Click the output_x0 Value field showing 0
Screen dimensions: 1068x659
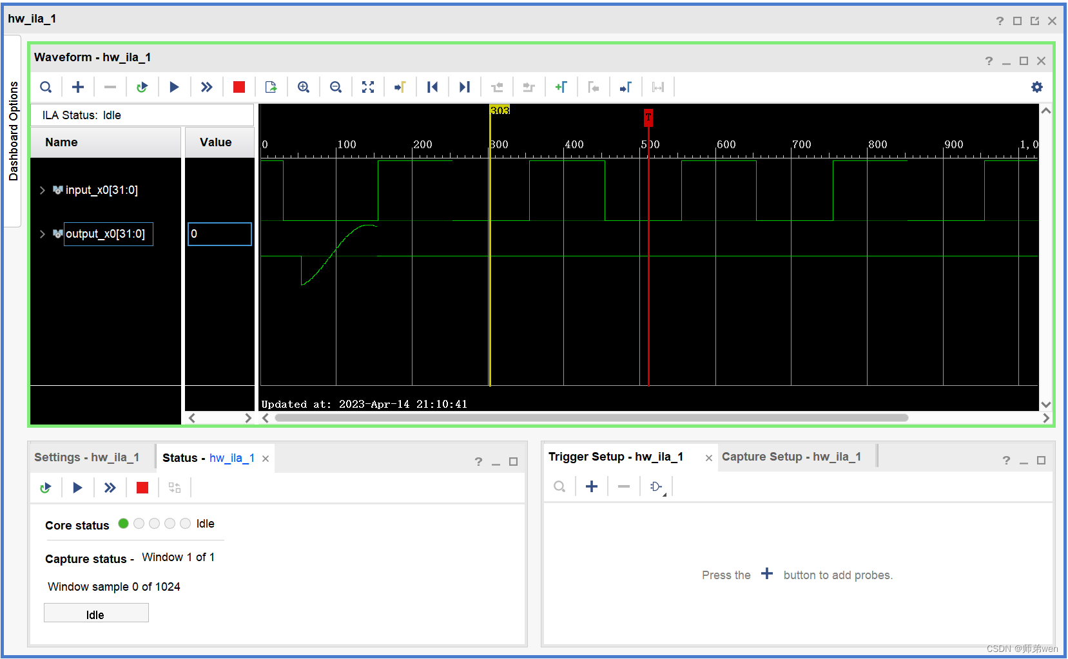point(219,234)
